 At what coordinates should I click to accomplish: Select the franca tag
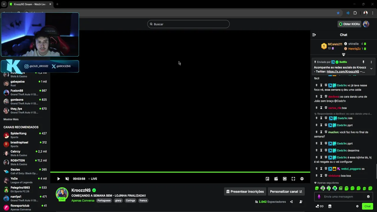(x=143, y=201)
